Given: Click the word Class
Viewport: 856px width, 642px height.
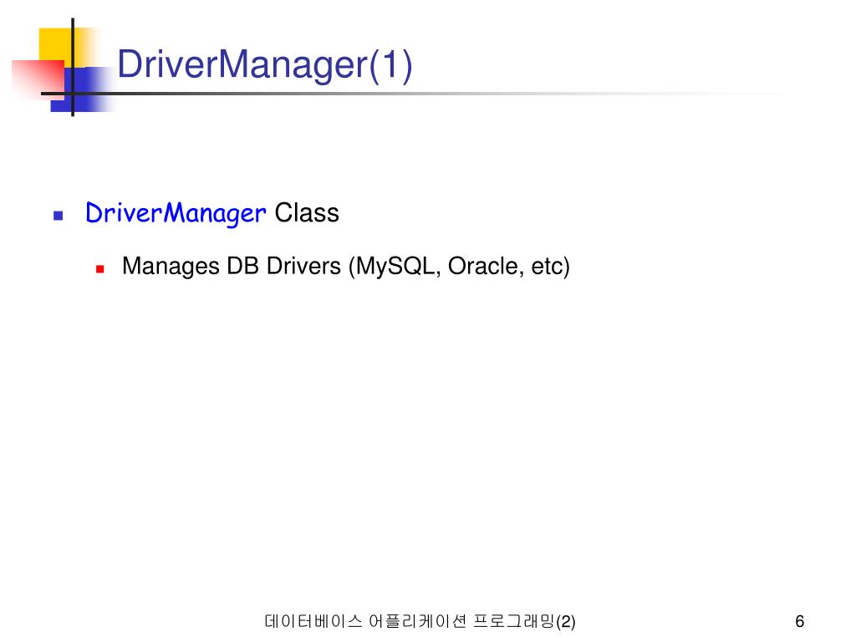Looking at the screenshot, I should click(306, 213).
